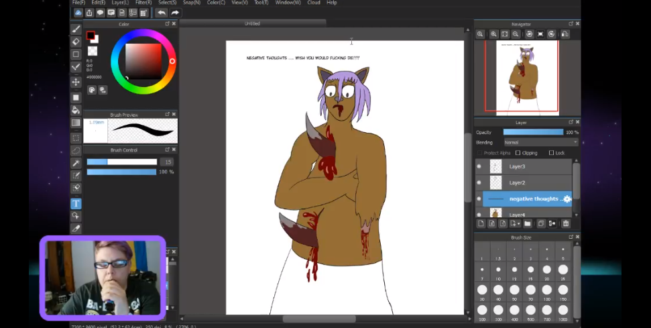Switch to the Untitled canvas tab
The width and height of the screenshot is (651, 328).
(252, 23)
